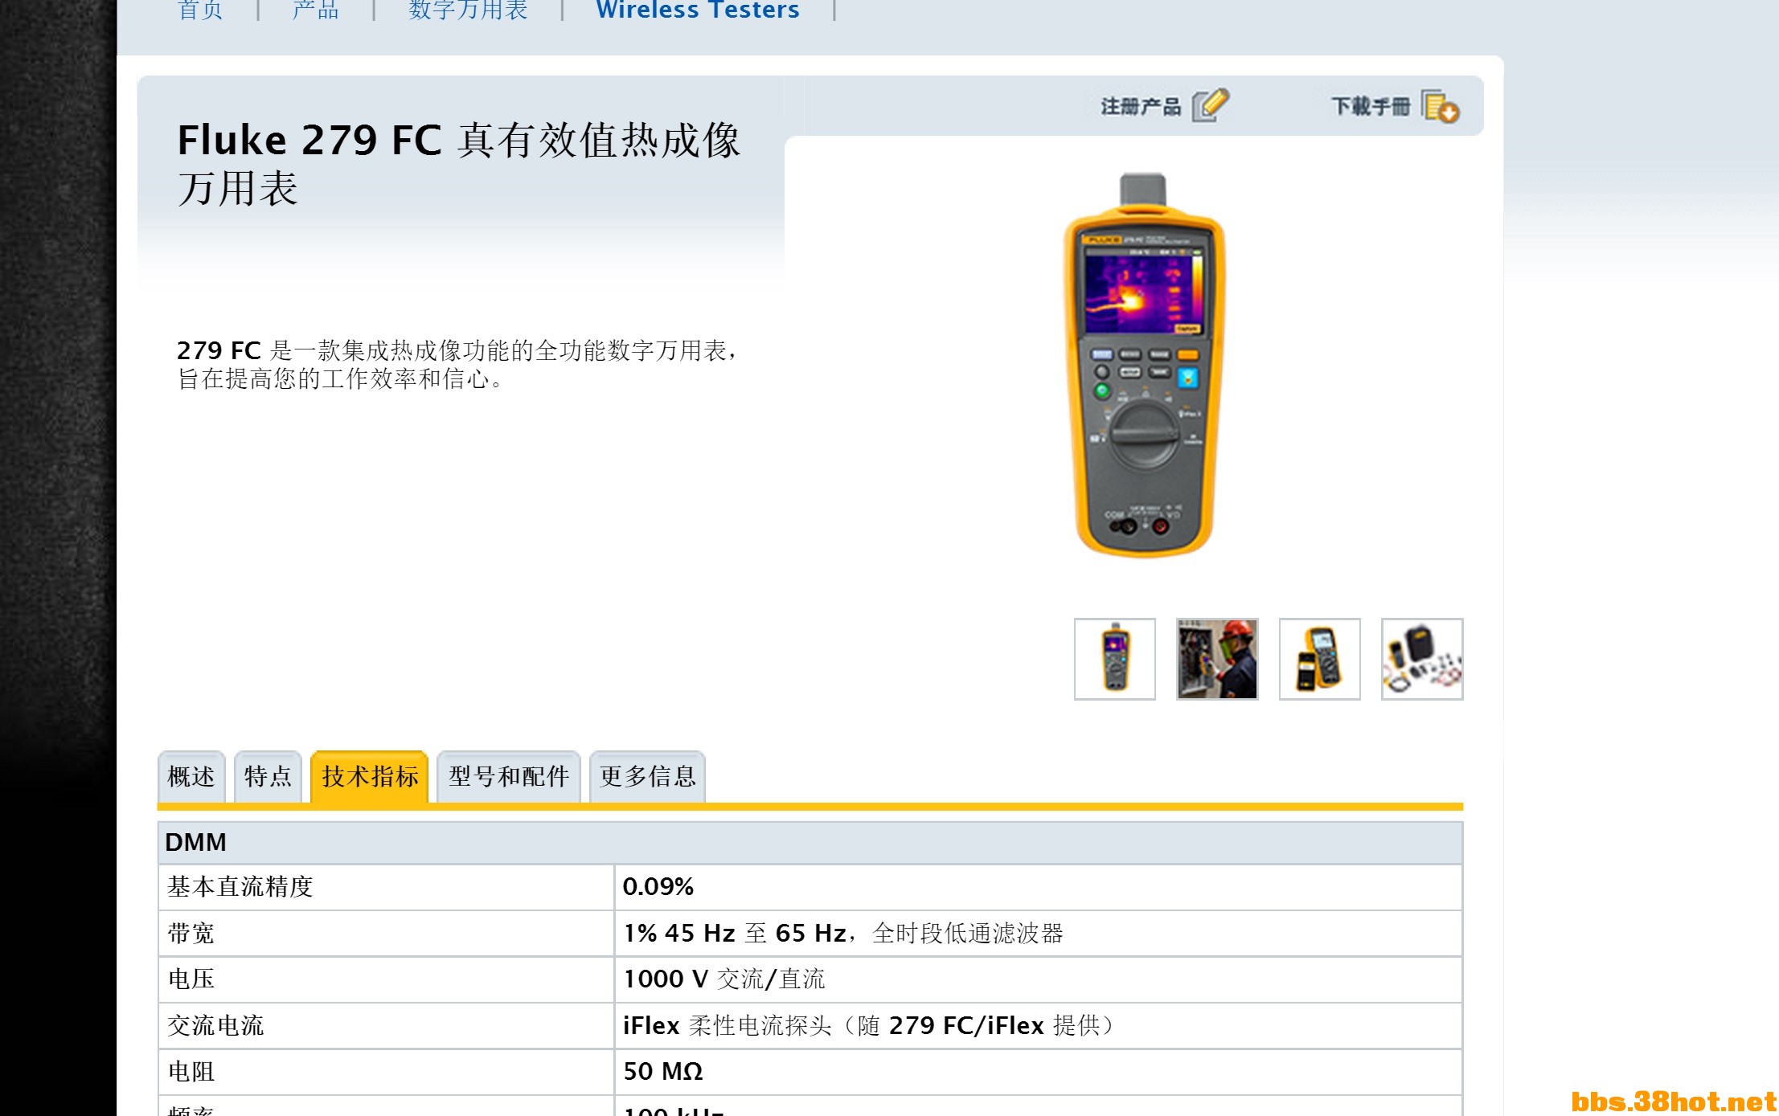Open the 下载手册 link
The image size is (1779, 1116).
point(1371,106)
